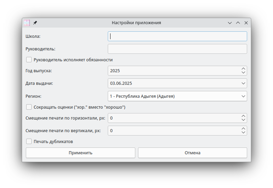Enable Руководитель исполняет обязанности checkbox
Viewport: 273px width, 188px height.
point(29,60)
